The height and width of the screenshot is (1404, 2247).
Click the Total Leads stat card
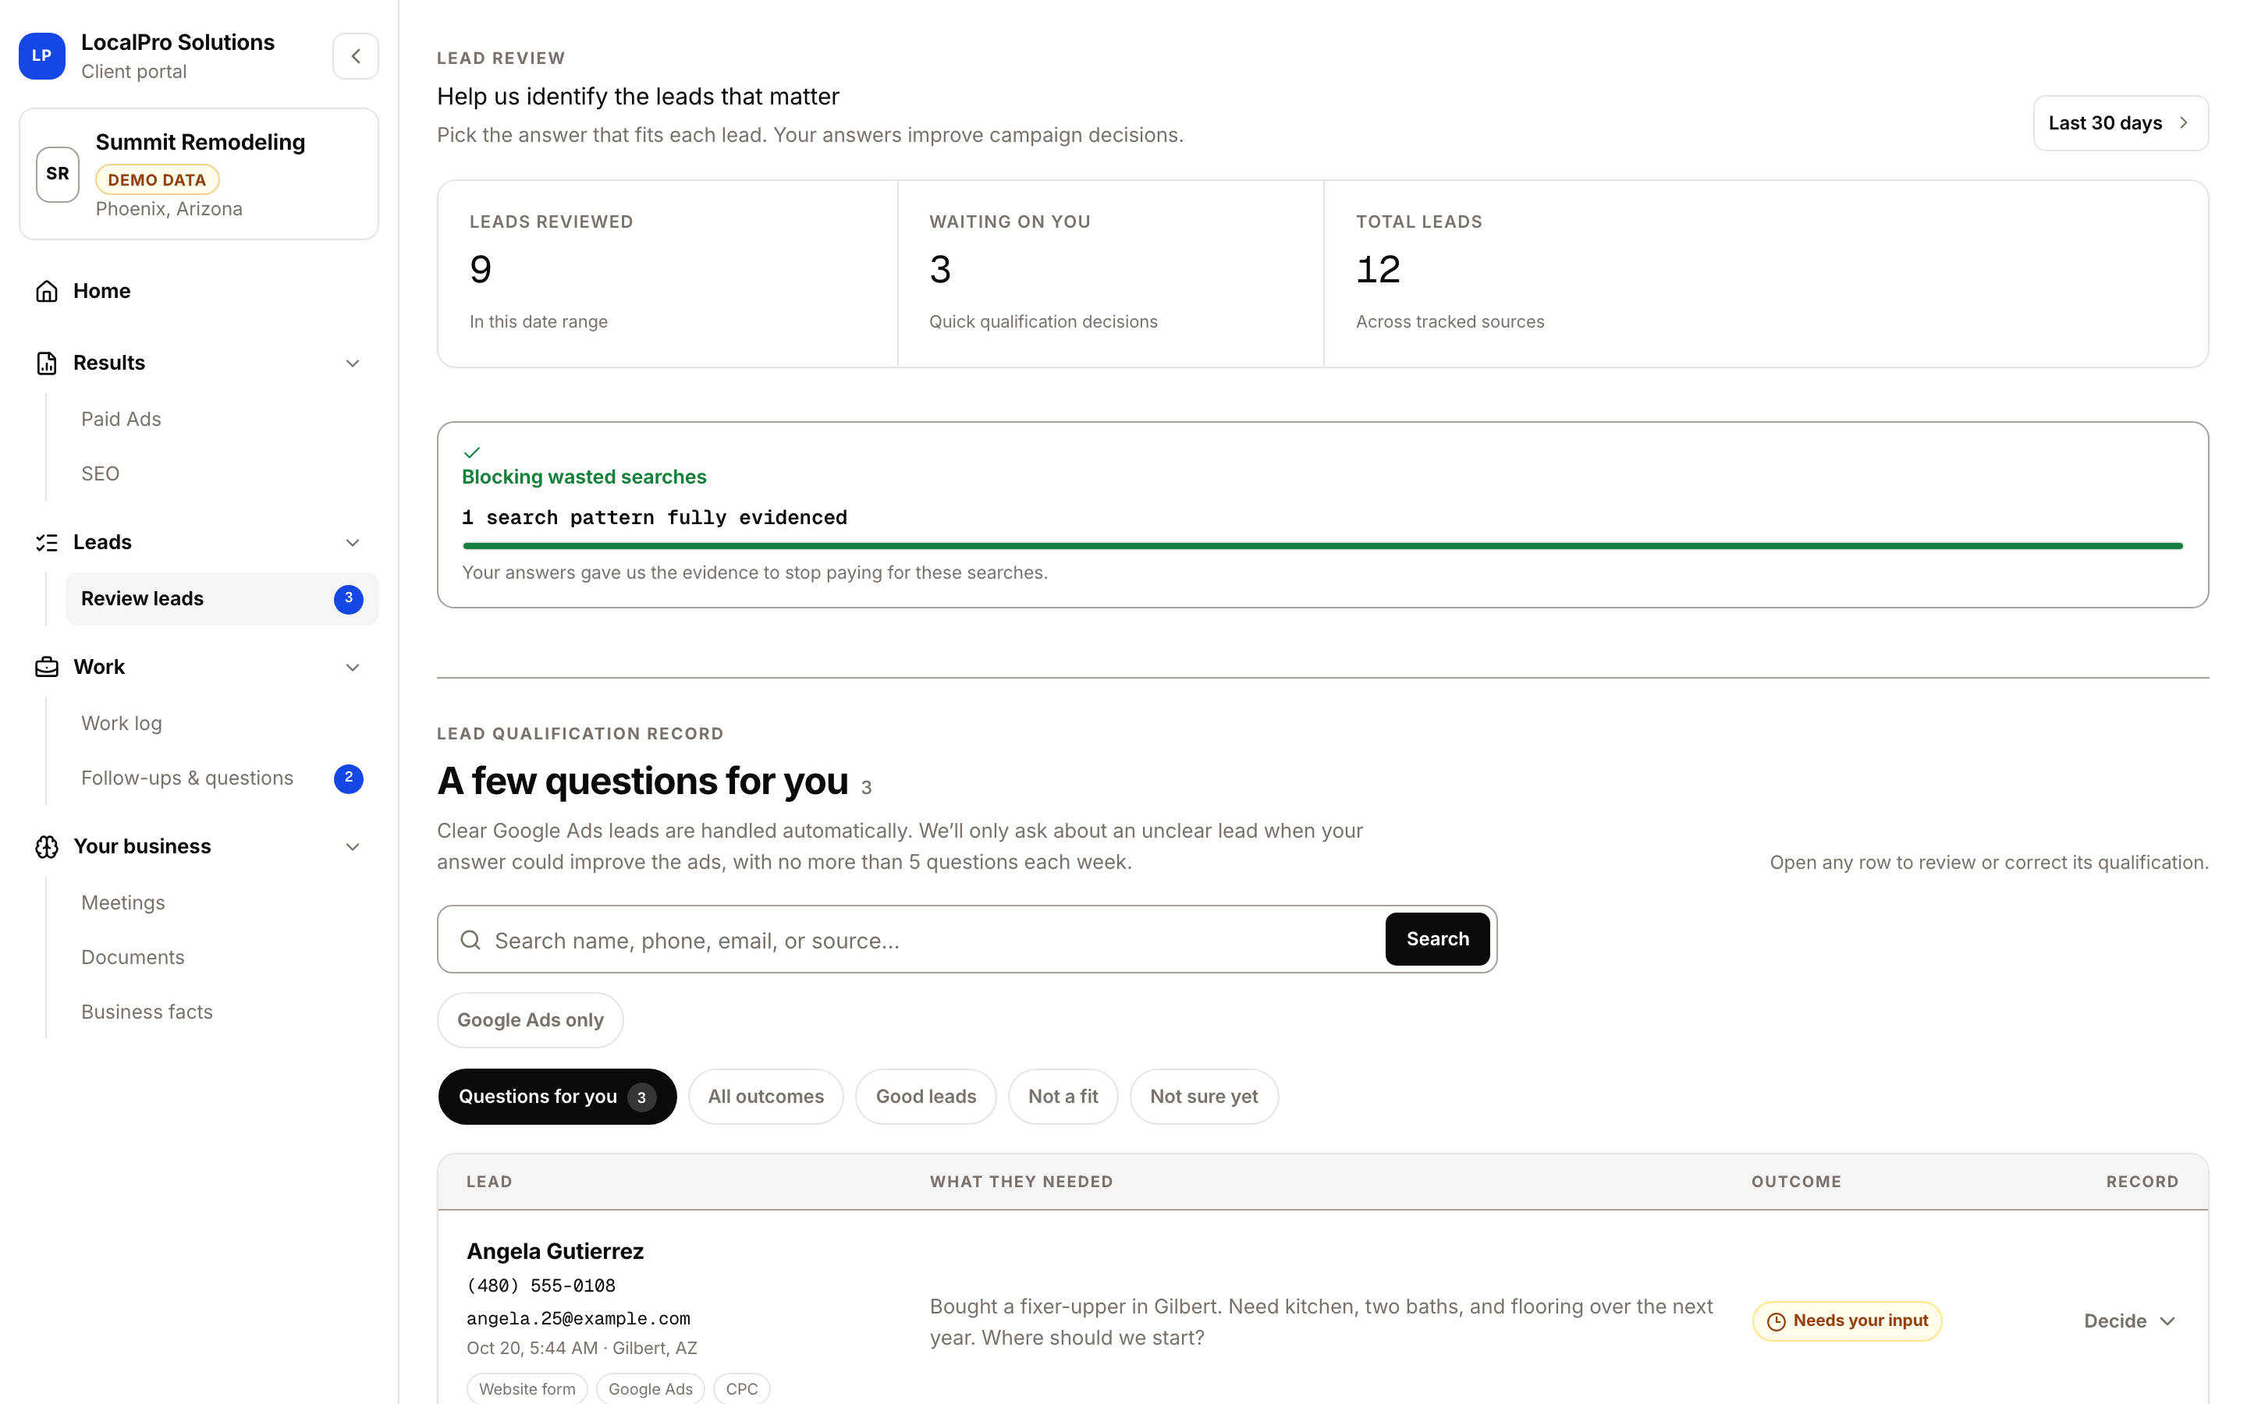(x=1765, y=274)
